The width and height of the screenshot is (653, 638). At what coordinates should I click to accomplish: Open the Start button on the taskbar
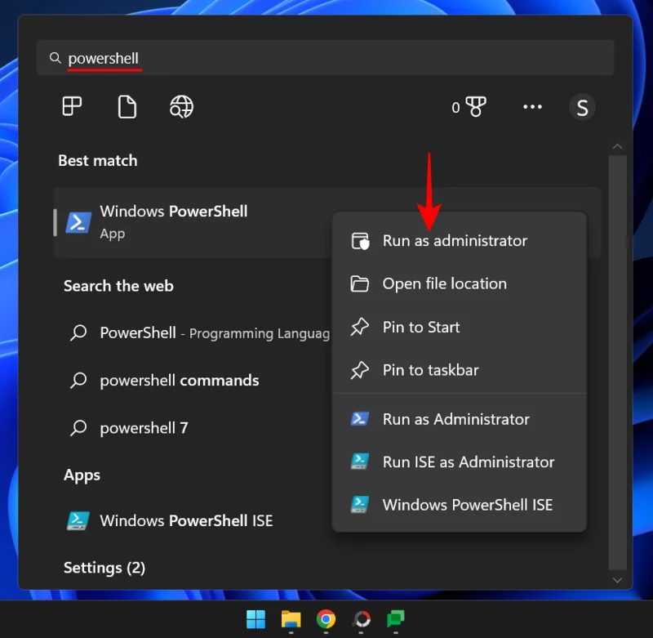click(255, 619)
